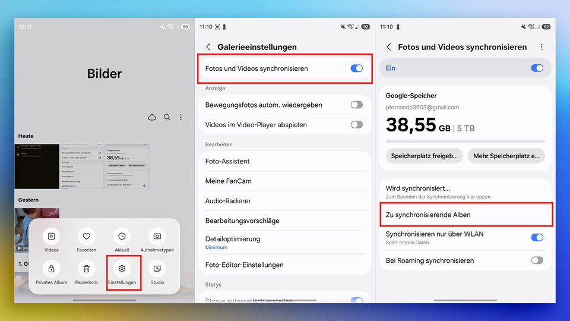Image resolution: width=570 pixels, height=321 pixels.
Task: Open Bearbeitungsvorschläge entry
Action: click(x=285, y=221)
